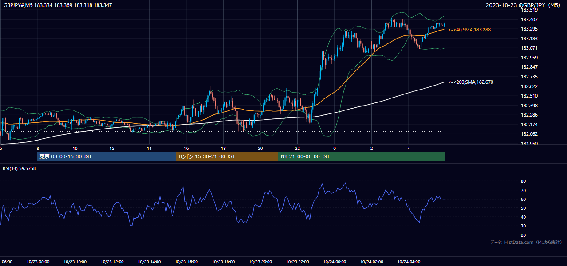Click the white 200 SMA label 182.670
Screen dimensions: 567x266
tap(471, 82)
